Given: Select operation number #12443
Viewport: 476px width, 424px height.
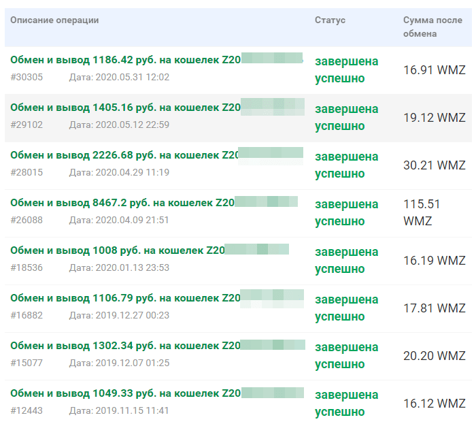Looking at the screenshot, I should [x=27, y=411].
